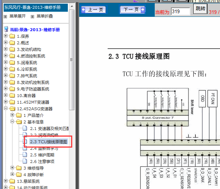This screenshot has height=189, width=220.
Task: Click the folder icon of 2.概述
Action: (12, 43)
